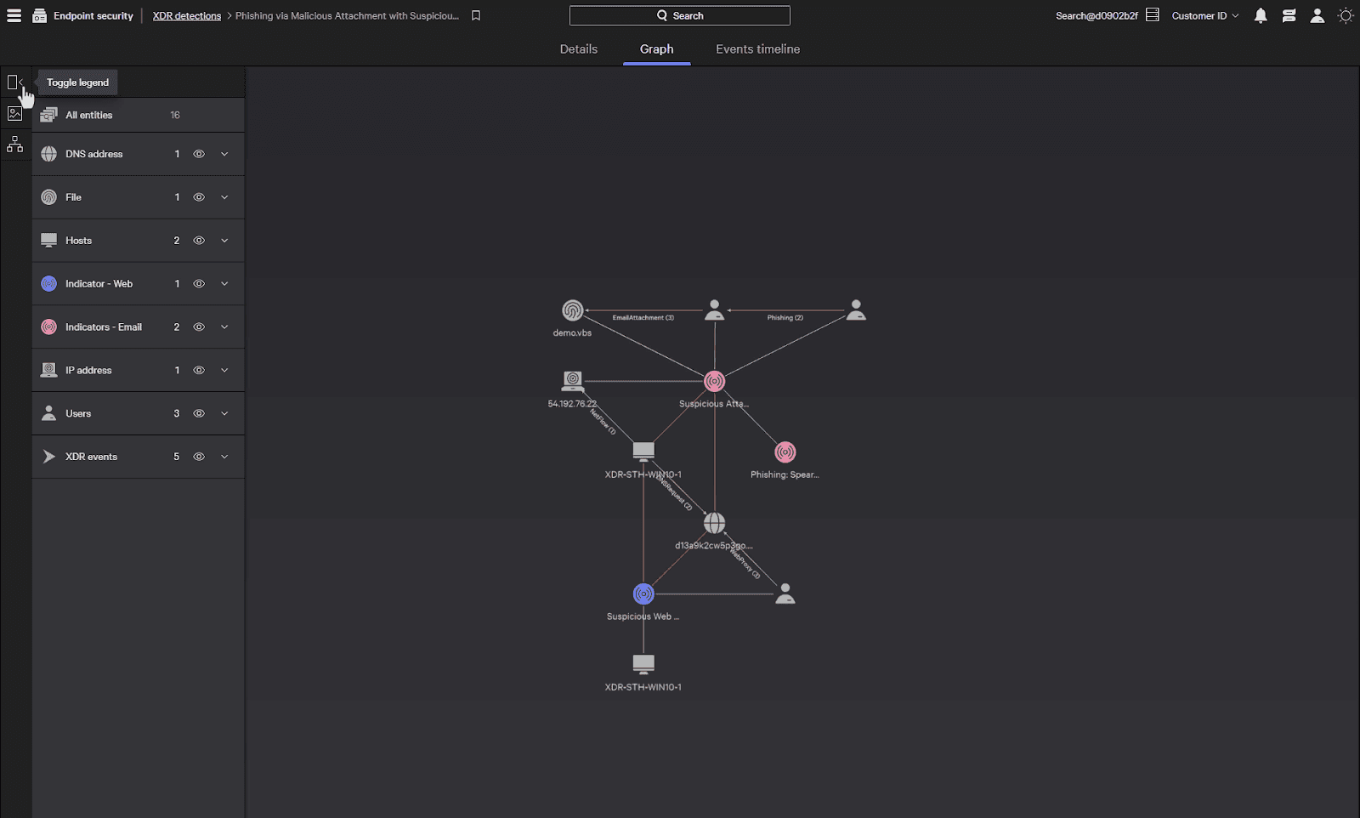Open the Details tab

[x=578, y=48]
